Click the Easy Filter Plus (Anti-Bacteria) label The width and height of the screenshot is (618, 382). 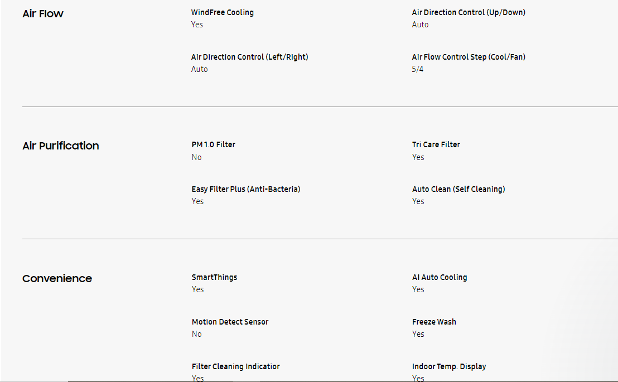tap(245, 189)
